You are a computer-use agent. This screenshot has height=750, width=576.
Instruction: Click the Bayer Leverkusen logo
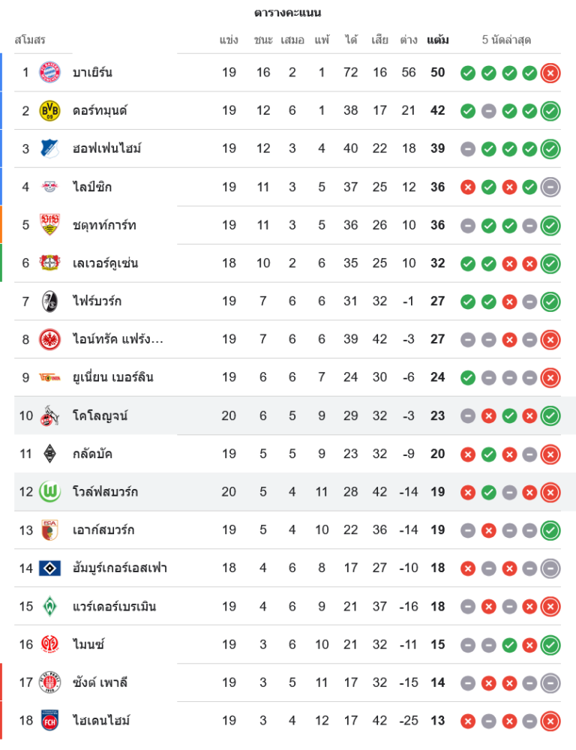pos(50,263)
